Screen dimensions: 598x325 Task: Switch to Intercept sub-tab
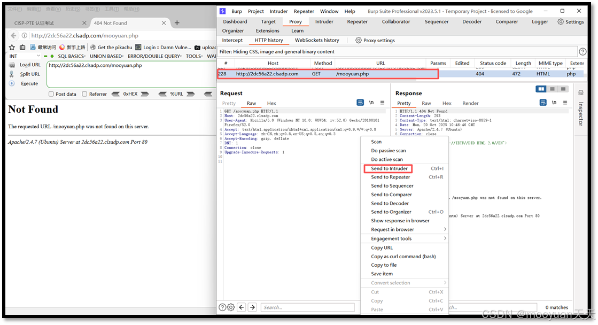[232, 40]
